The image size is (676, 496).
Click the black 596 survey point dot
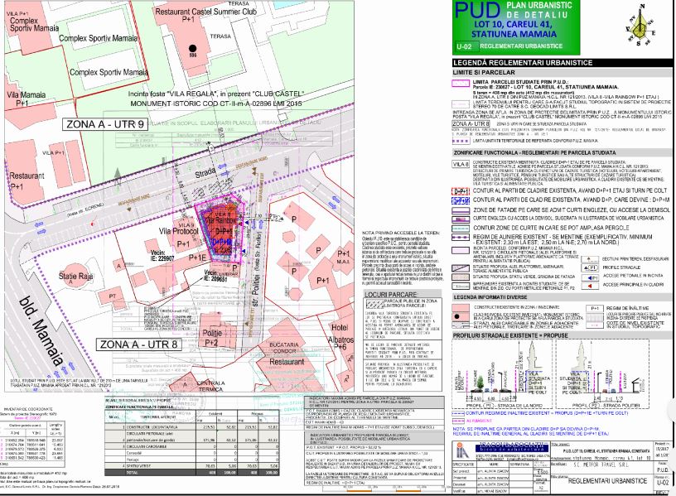click(x=194, y=47)
